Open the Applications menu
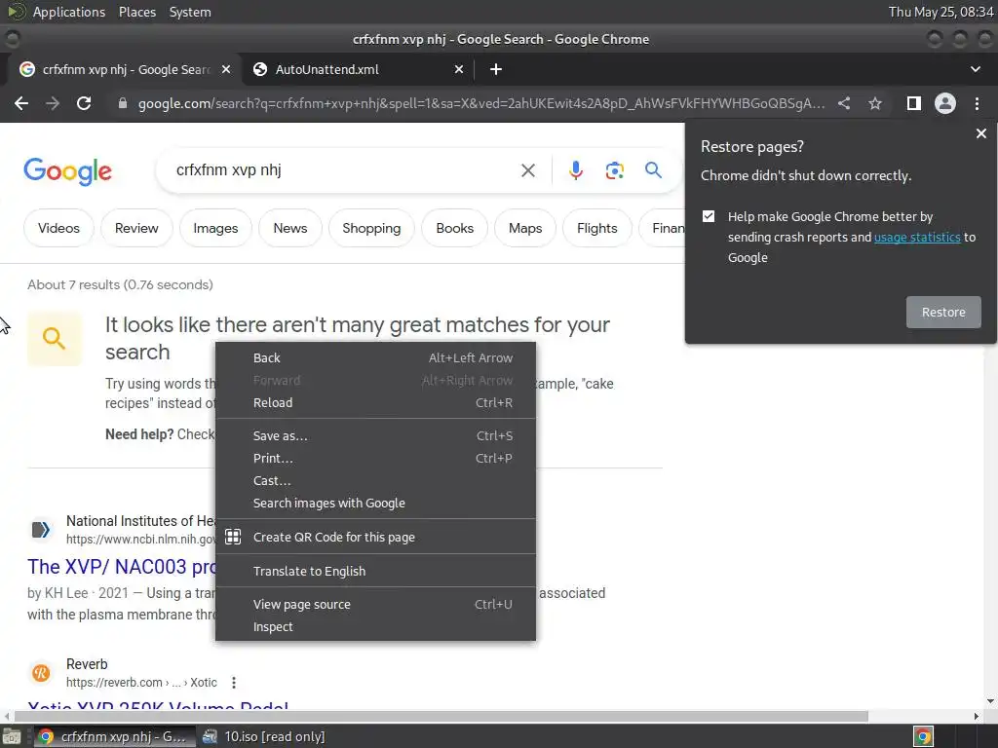Image resolution: width=998 pixels, height=748 pixels. (69, 12)
